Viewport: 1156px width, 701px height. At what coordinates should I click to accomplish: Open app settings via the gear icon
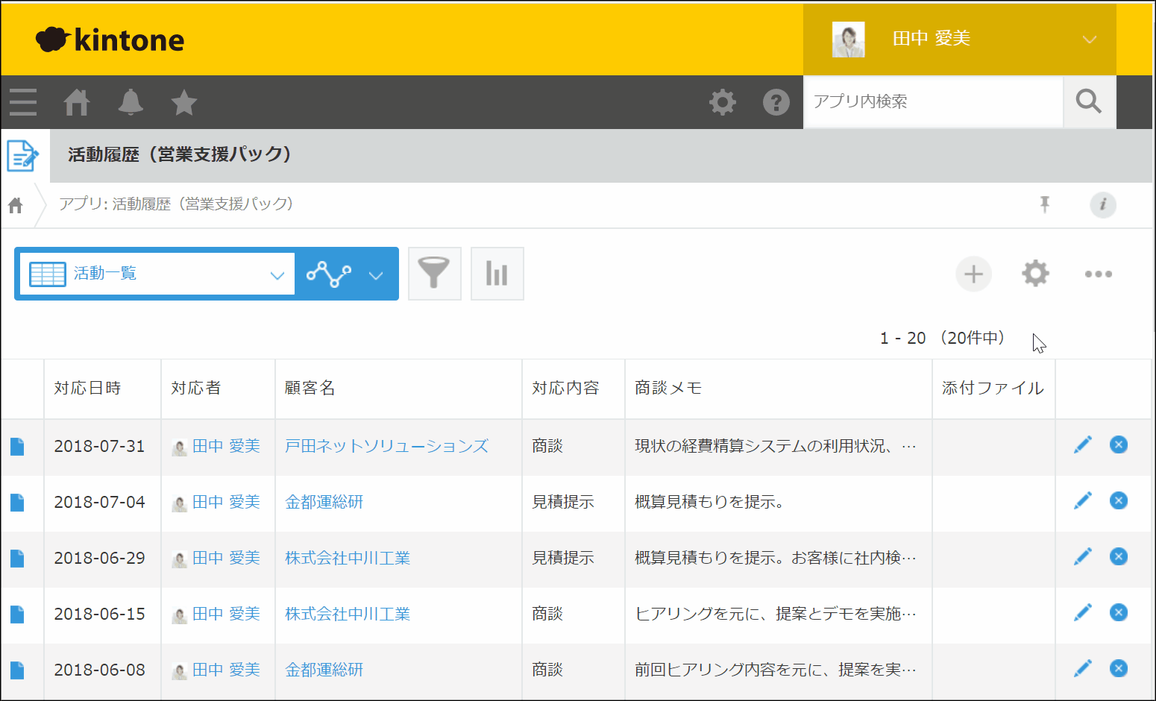coord(1035,274)
